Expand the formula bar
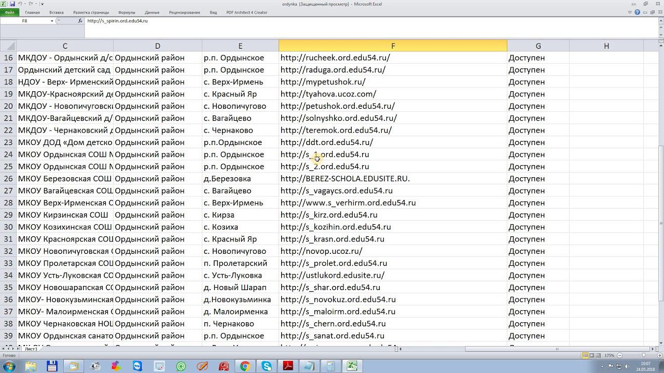This screenshot has width=664, height=373. (660, 21)
